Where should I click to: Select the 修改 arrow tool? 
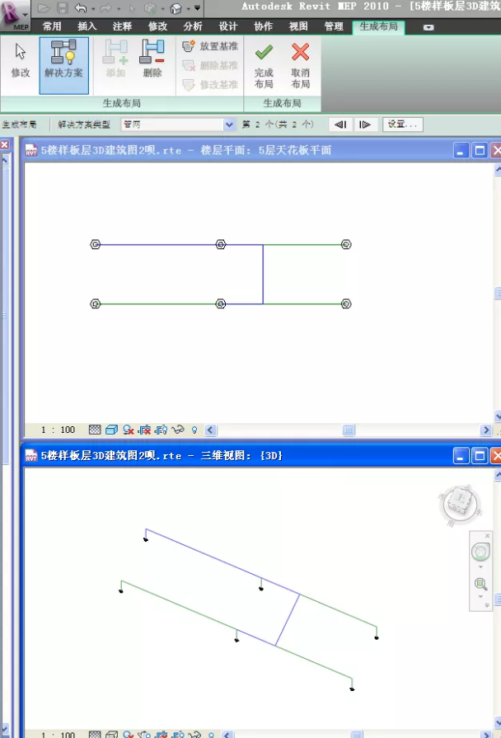point(21,60)
